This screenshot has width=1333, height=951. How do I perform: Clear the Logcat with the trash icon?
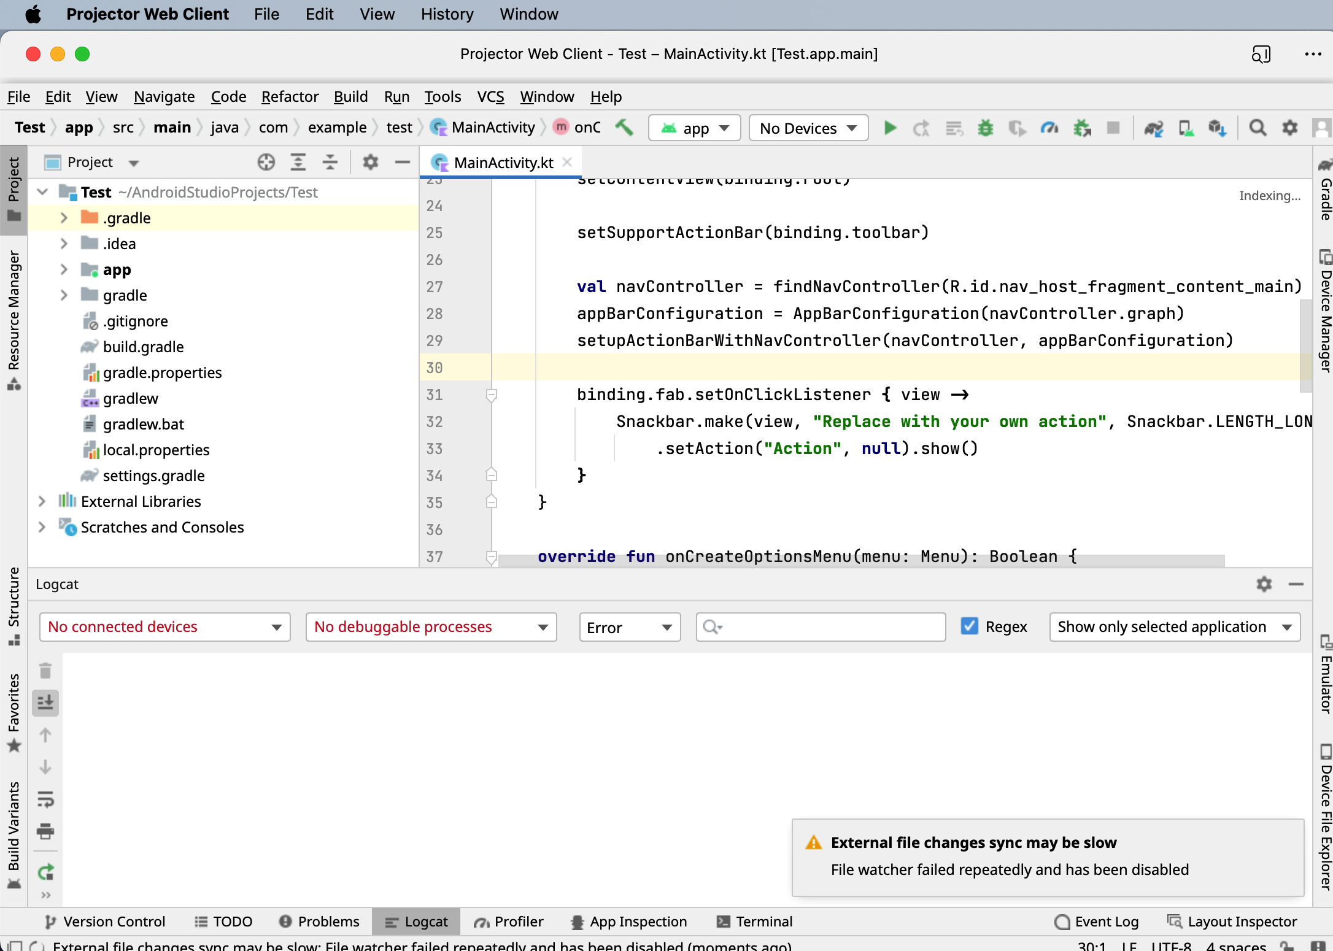(45, 671)
